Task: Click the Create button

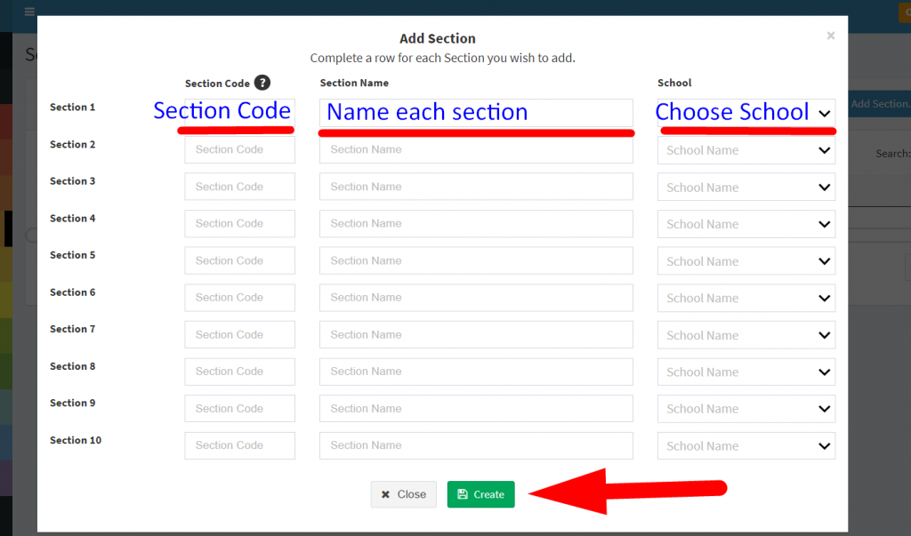Action: [x=480, y=494]
